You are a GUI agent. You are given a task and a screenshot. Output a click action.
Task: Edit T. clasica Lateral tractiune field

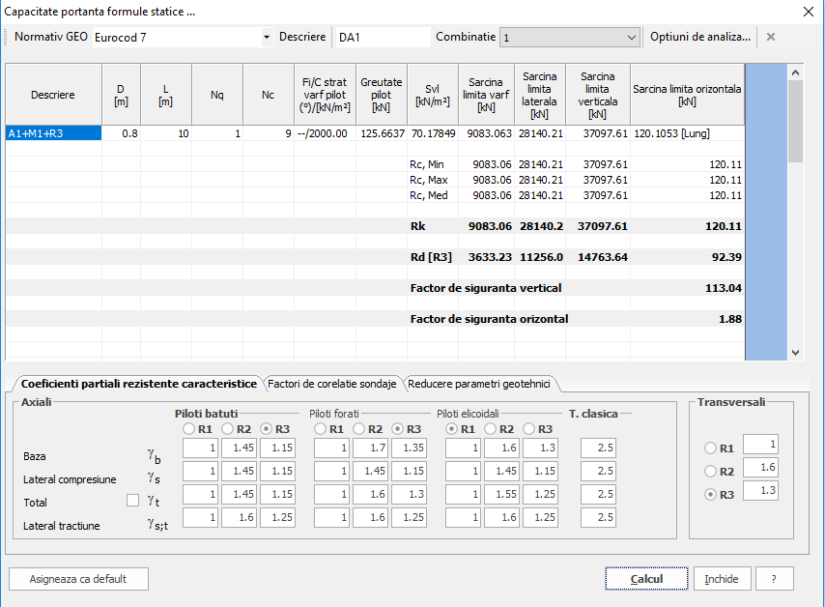point(598,517)
